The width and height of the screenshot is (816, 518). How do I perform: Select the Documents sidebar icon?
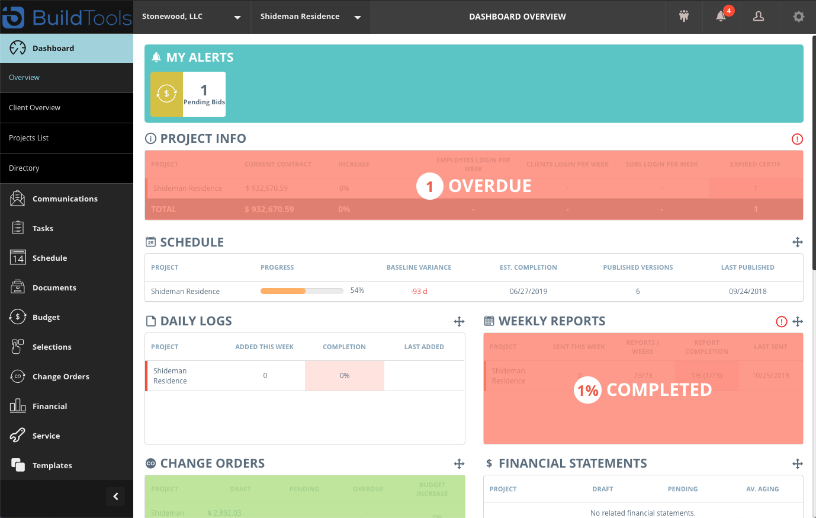[x=17, y=287]
